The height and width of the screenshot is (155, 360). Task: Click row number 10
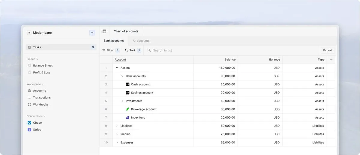pos(106,142)
